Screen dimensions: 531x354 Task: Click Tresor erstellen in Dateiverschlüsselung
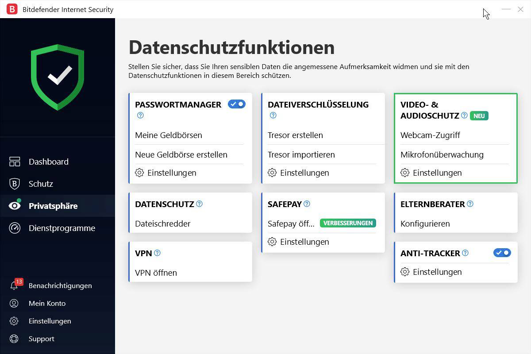pos(295,135)
